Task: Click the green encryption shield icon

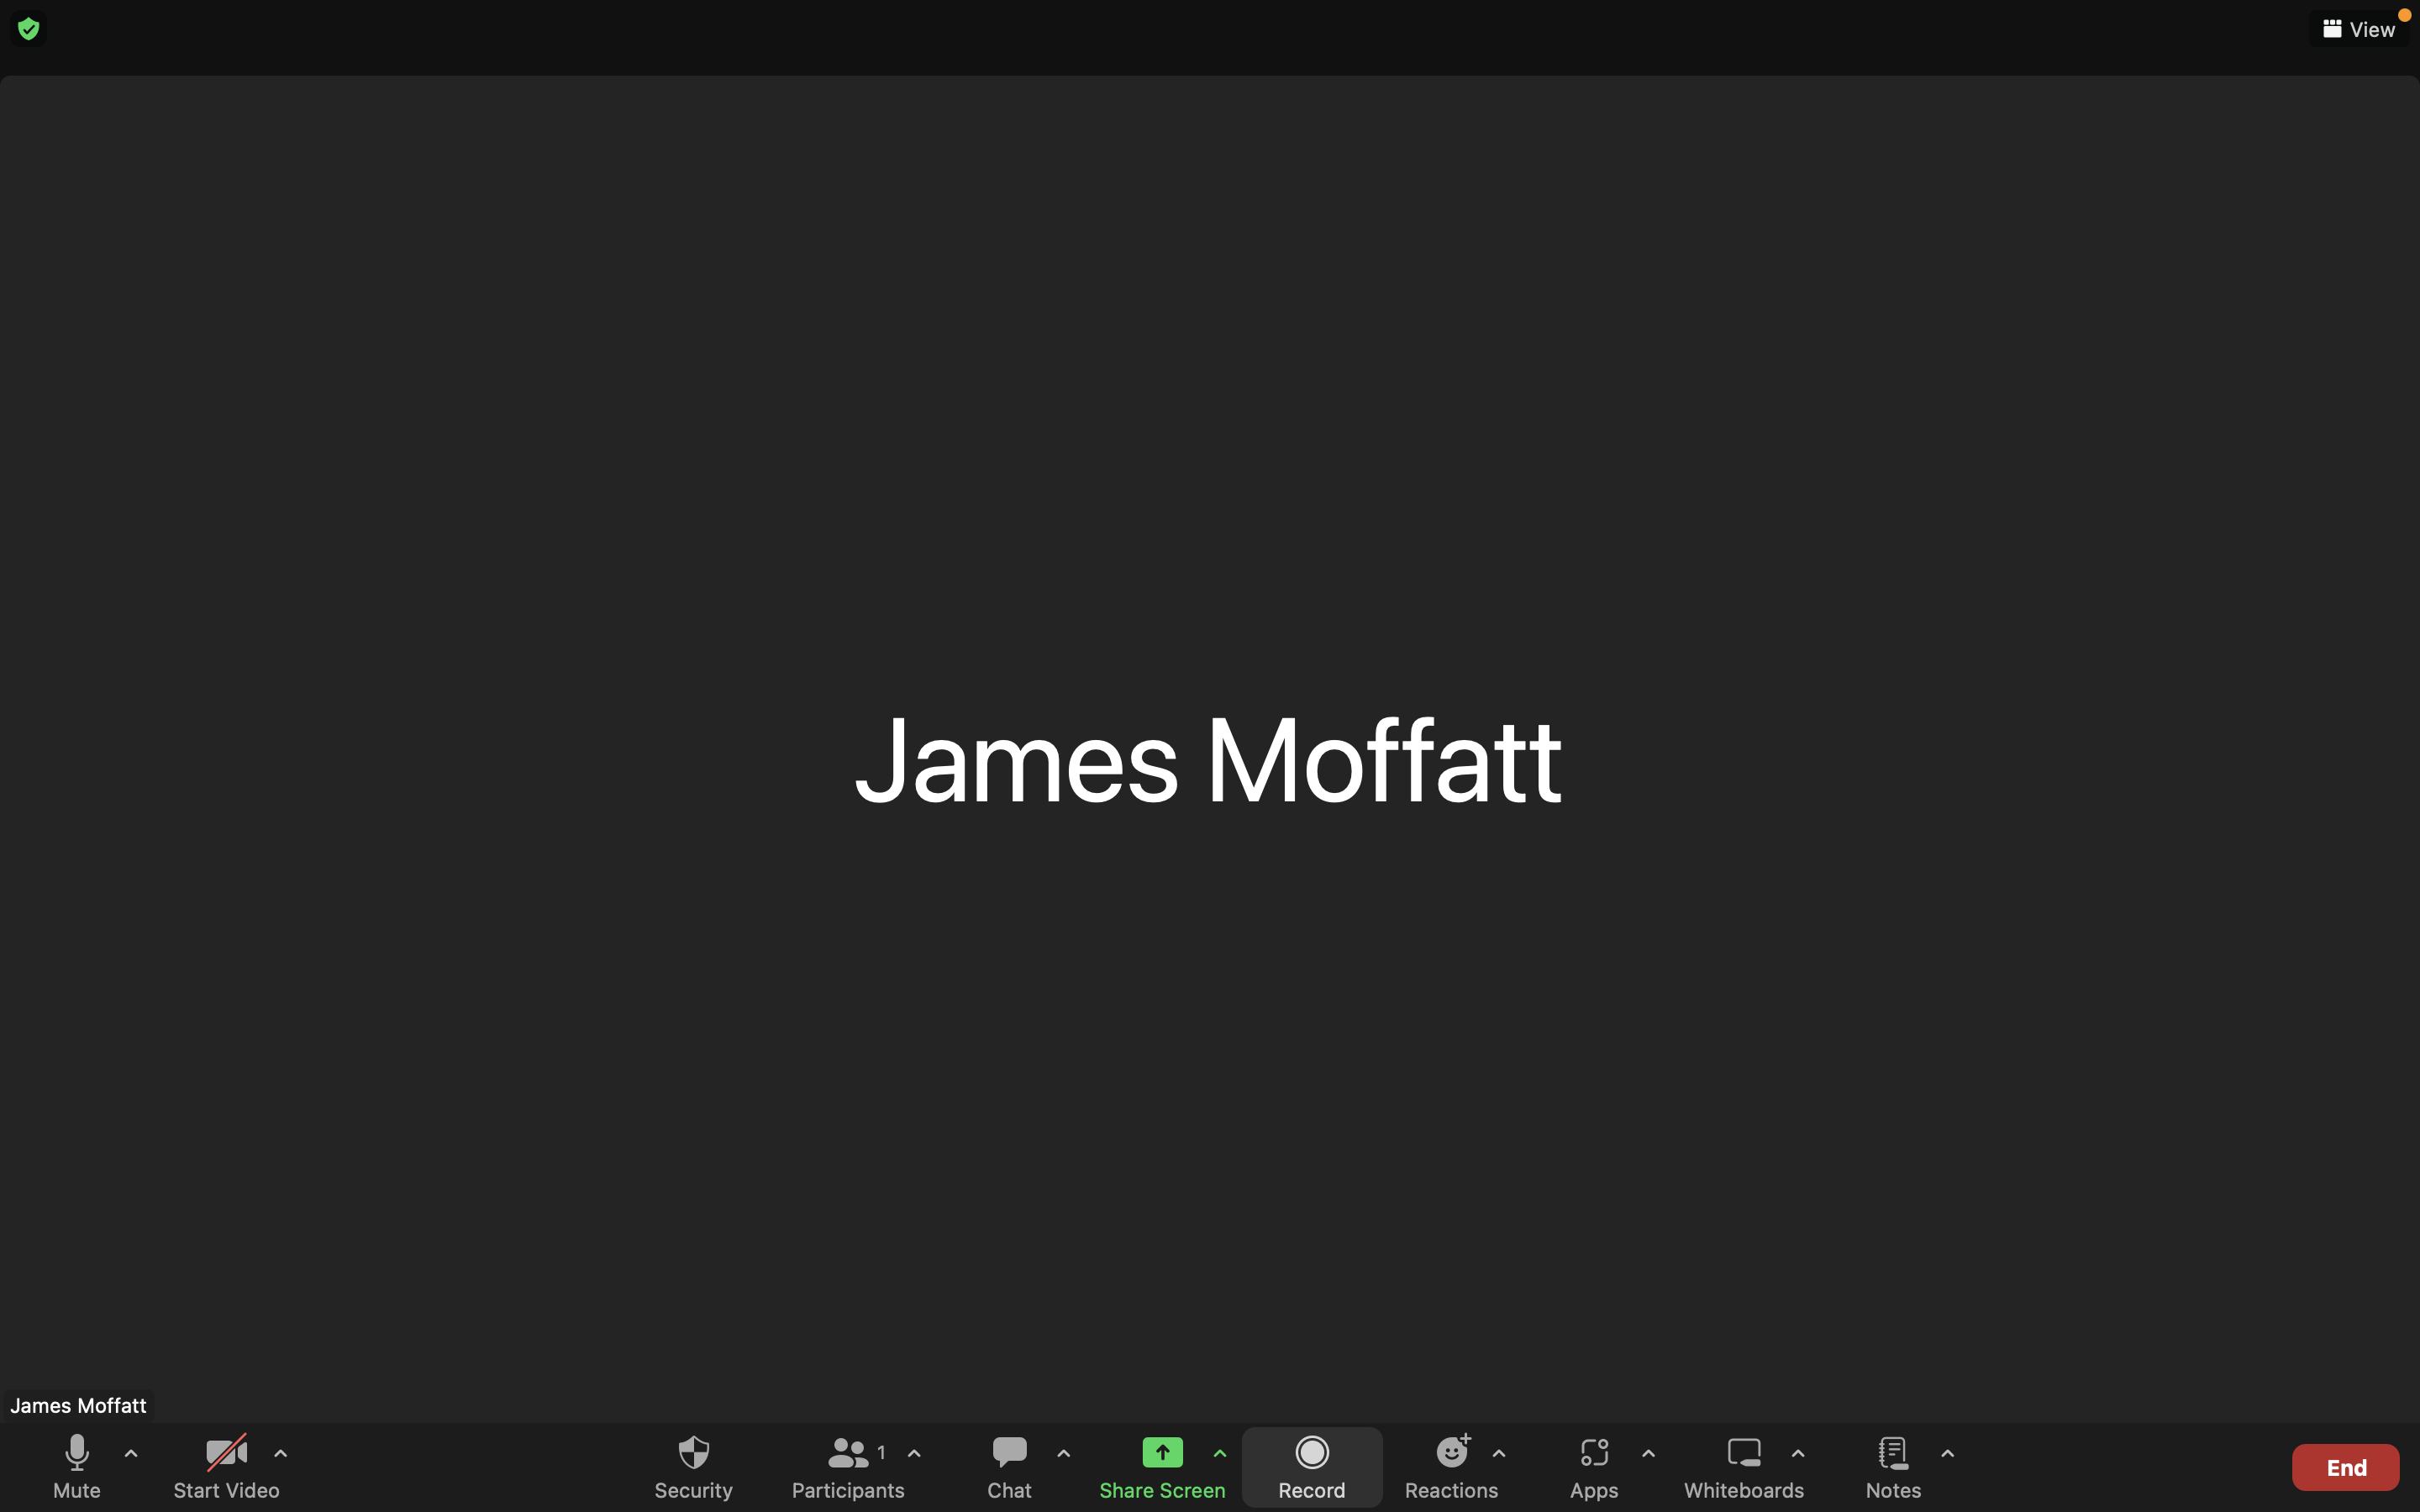Action: point(28,29)
